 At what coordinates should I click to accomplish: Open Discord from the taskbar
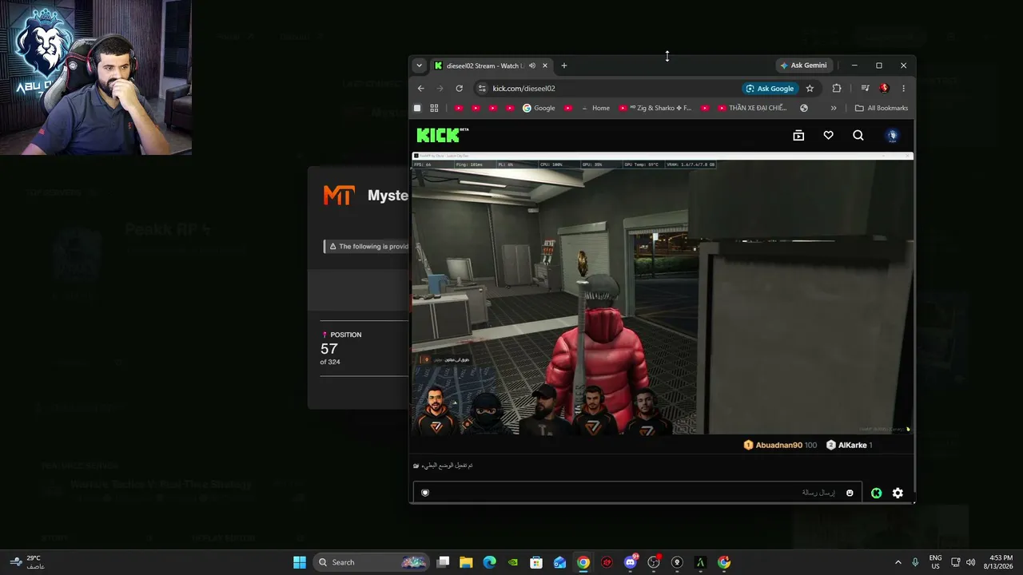tap(631, 562)
